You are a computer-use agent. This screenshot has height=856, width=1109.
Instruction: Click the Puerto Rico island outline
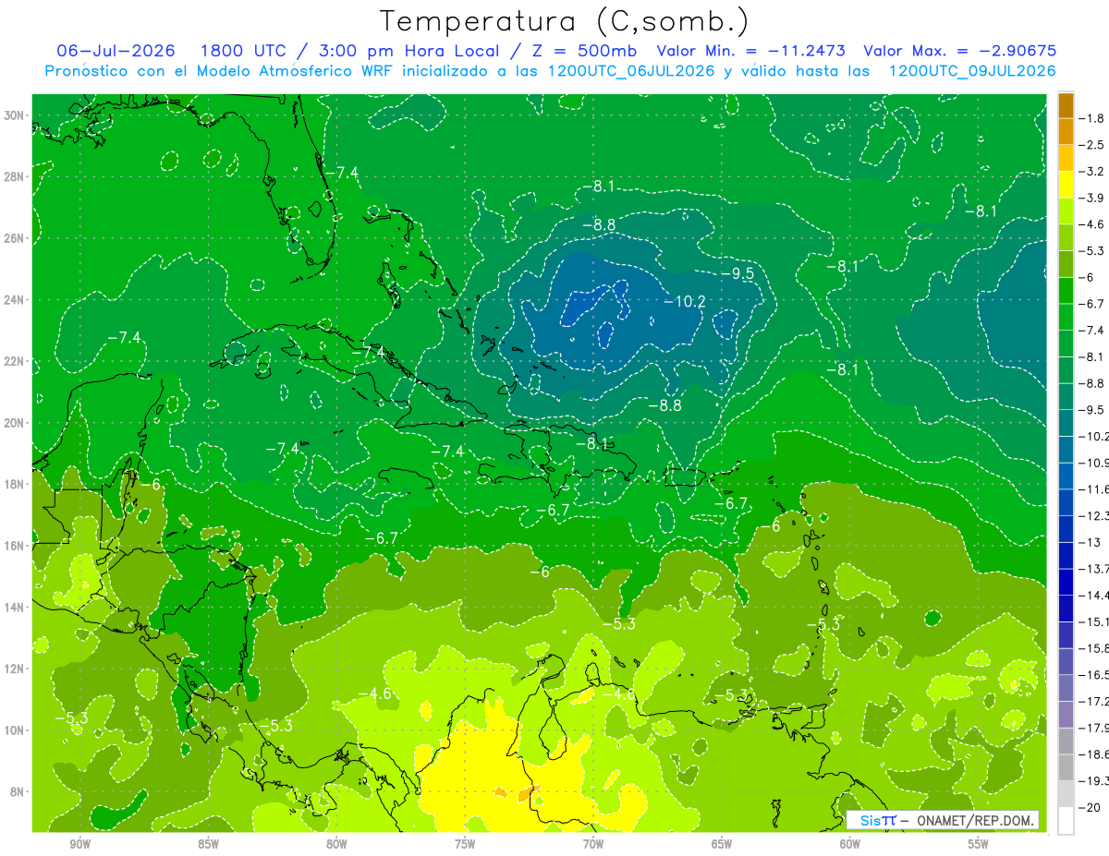tap(688, 477)
